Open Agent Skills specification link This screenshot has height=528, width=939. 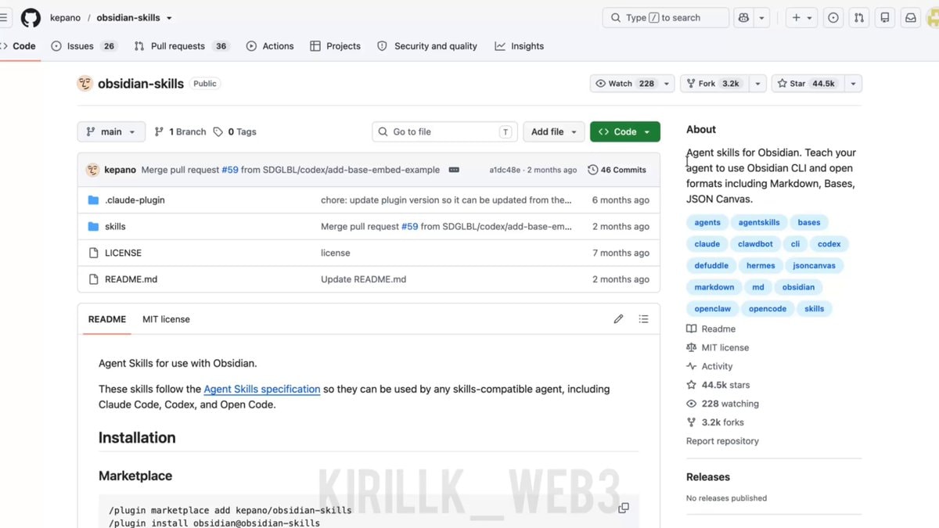coord(262,389)
